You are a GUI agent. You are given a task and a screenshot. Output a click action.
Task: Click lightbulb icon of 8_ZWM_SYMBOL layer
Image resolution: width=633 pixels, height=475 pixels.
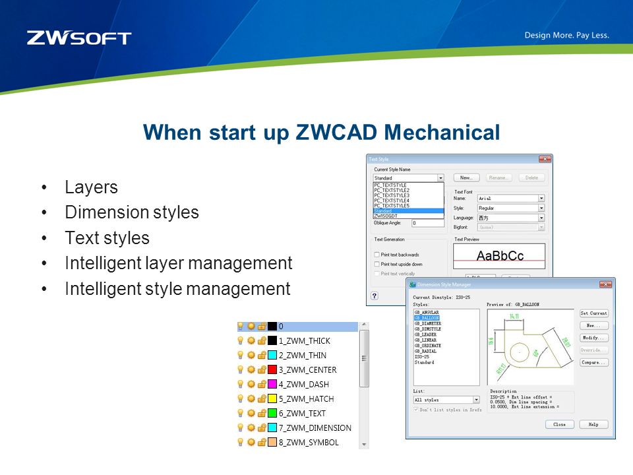click(240, 442)
